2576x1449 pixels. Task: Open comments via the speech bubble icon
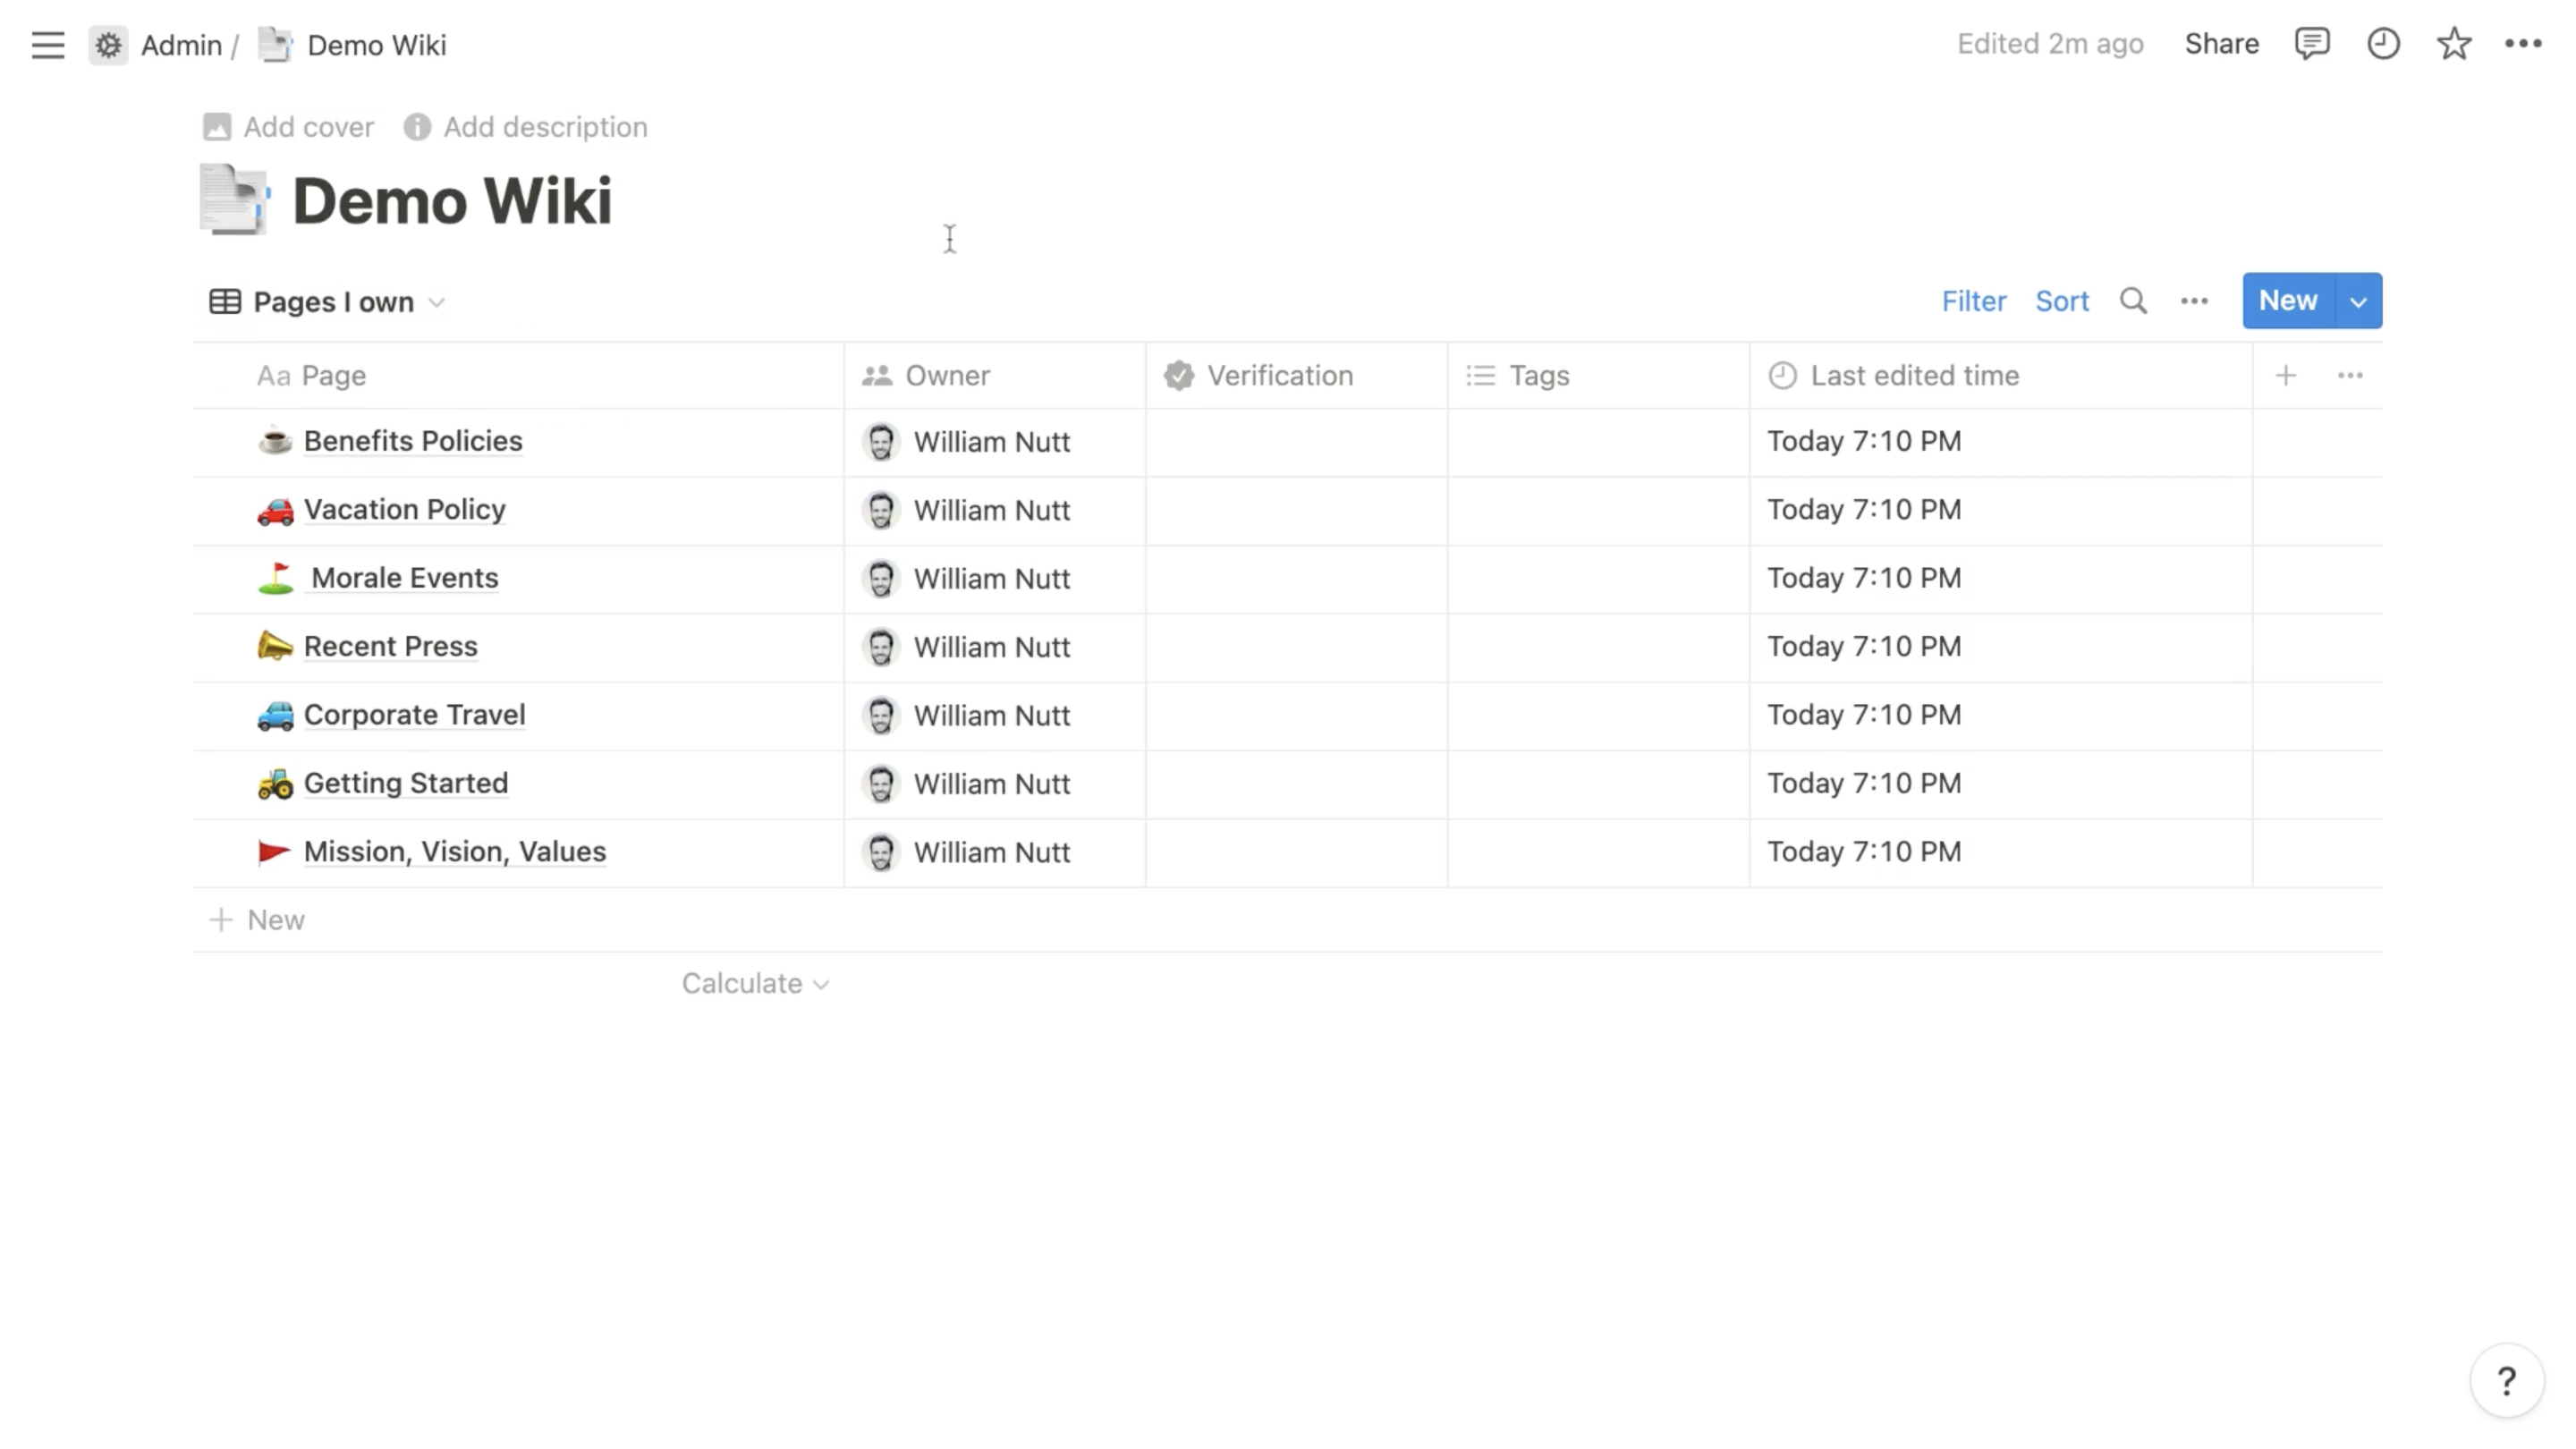pyautogui.click(x=2313, y=44)
